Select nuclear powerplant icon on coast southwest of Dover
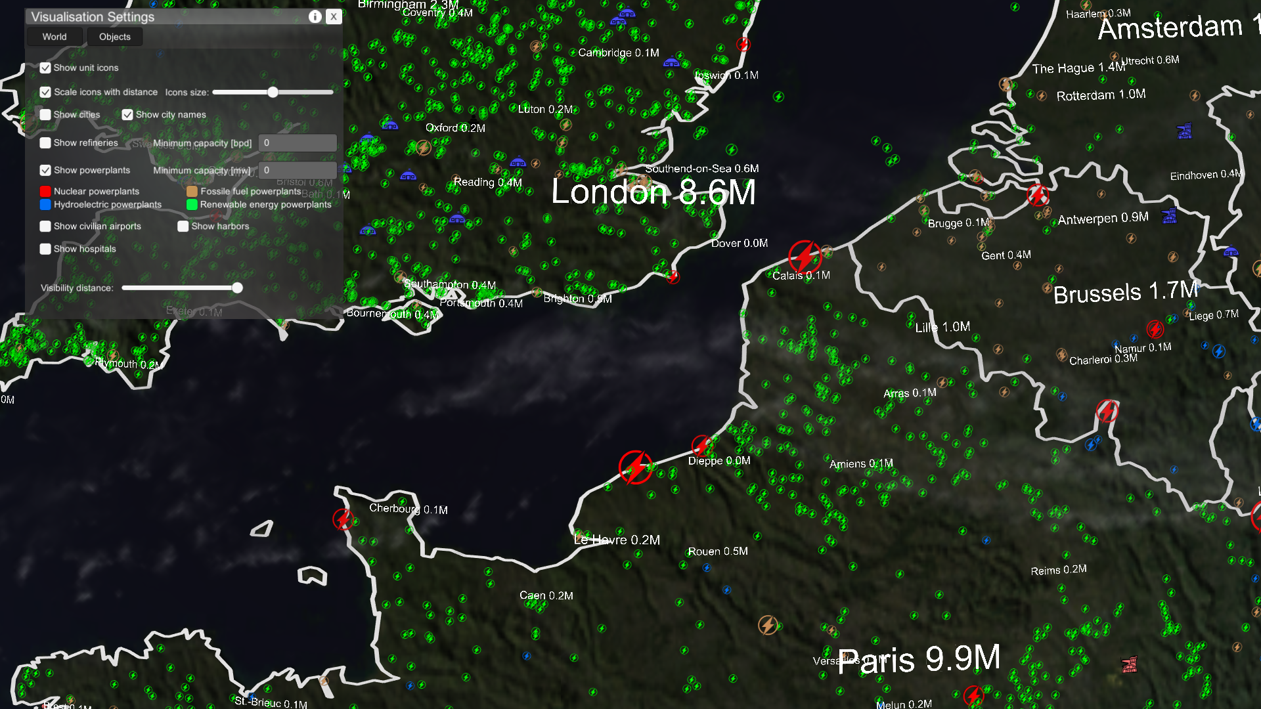 (673, 277)
